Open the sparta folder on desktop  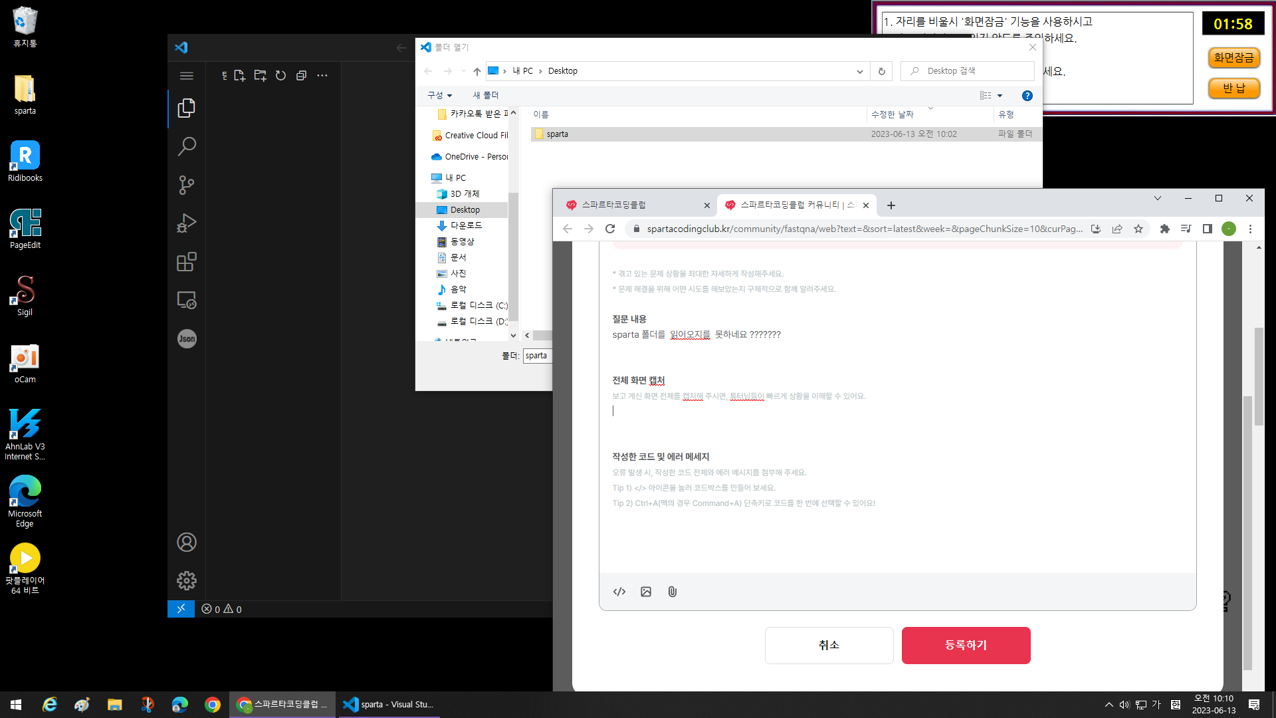25,95
